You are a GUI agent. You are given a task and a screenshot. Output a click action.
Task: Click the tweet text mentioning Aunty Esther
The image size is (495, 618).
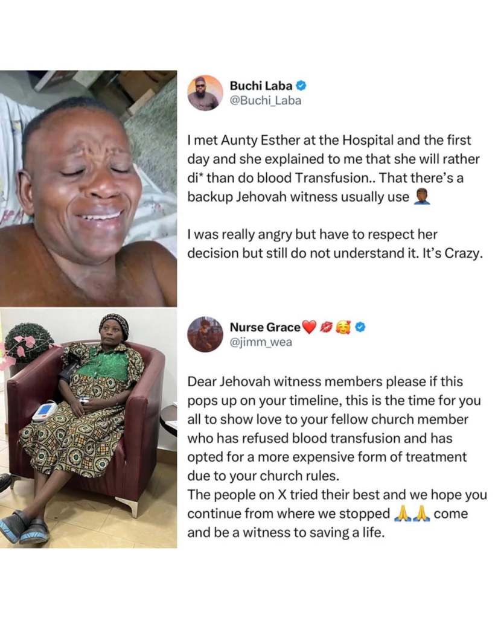coord(333,168)
